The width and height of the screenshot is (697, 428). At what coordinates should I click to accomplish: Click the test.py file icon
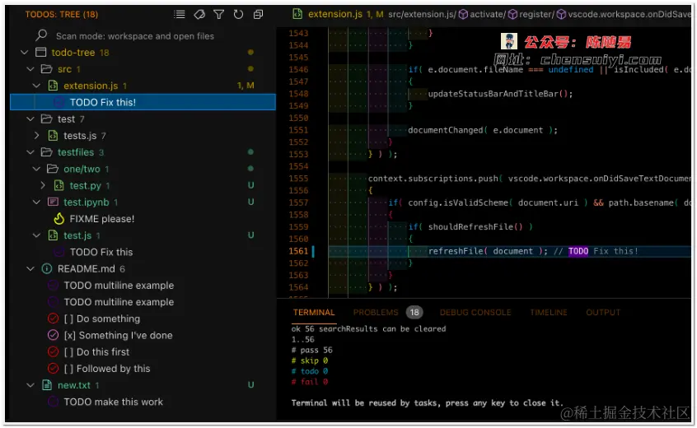(x=58, y=185)
